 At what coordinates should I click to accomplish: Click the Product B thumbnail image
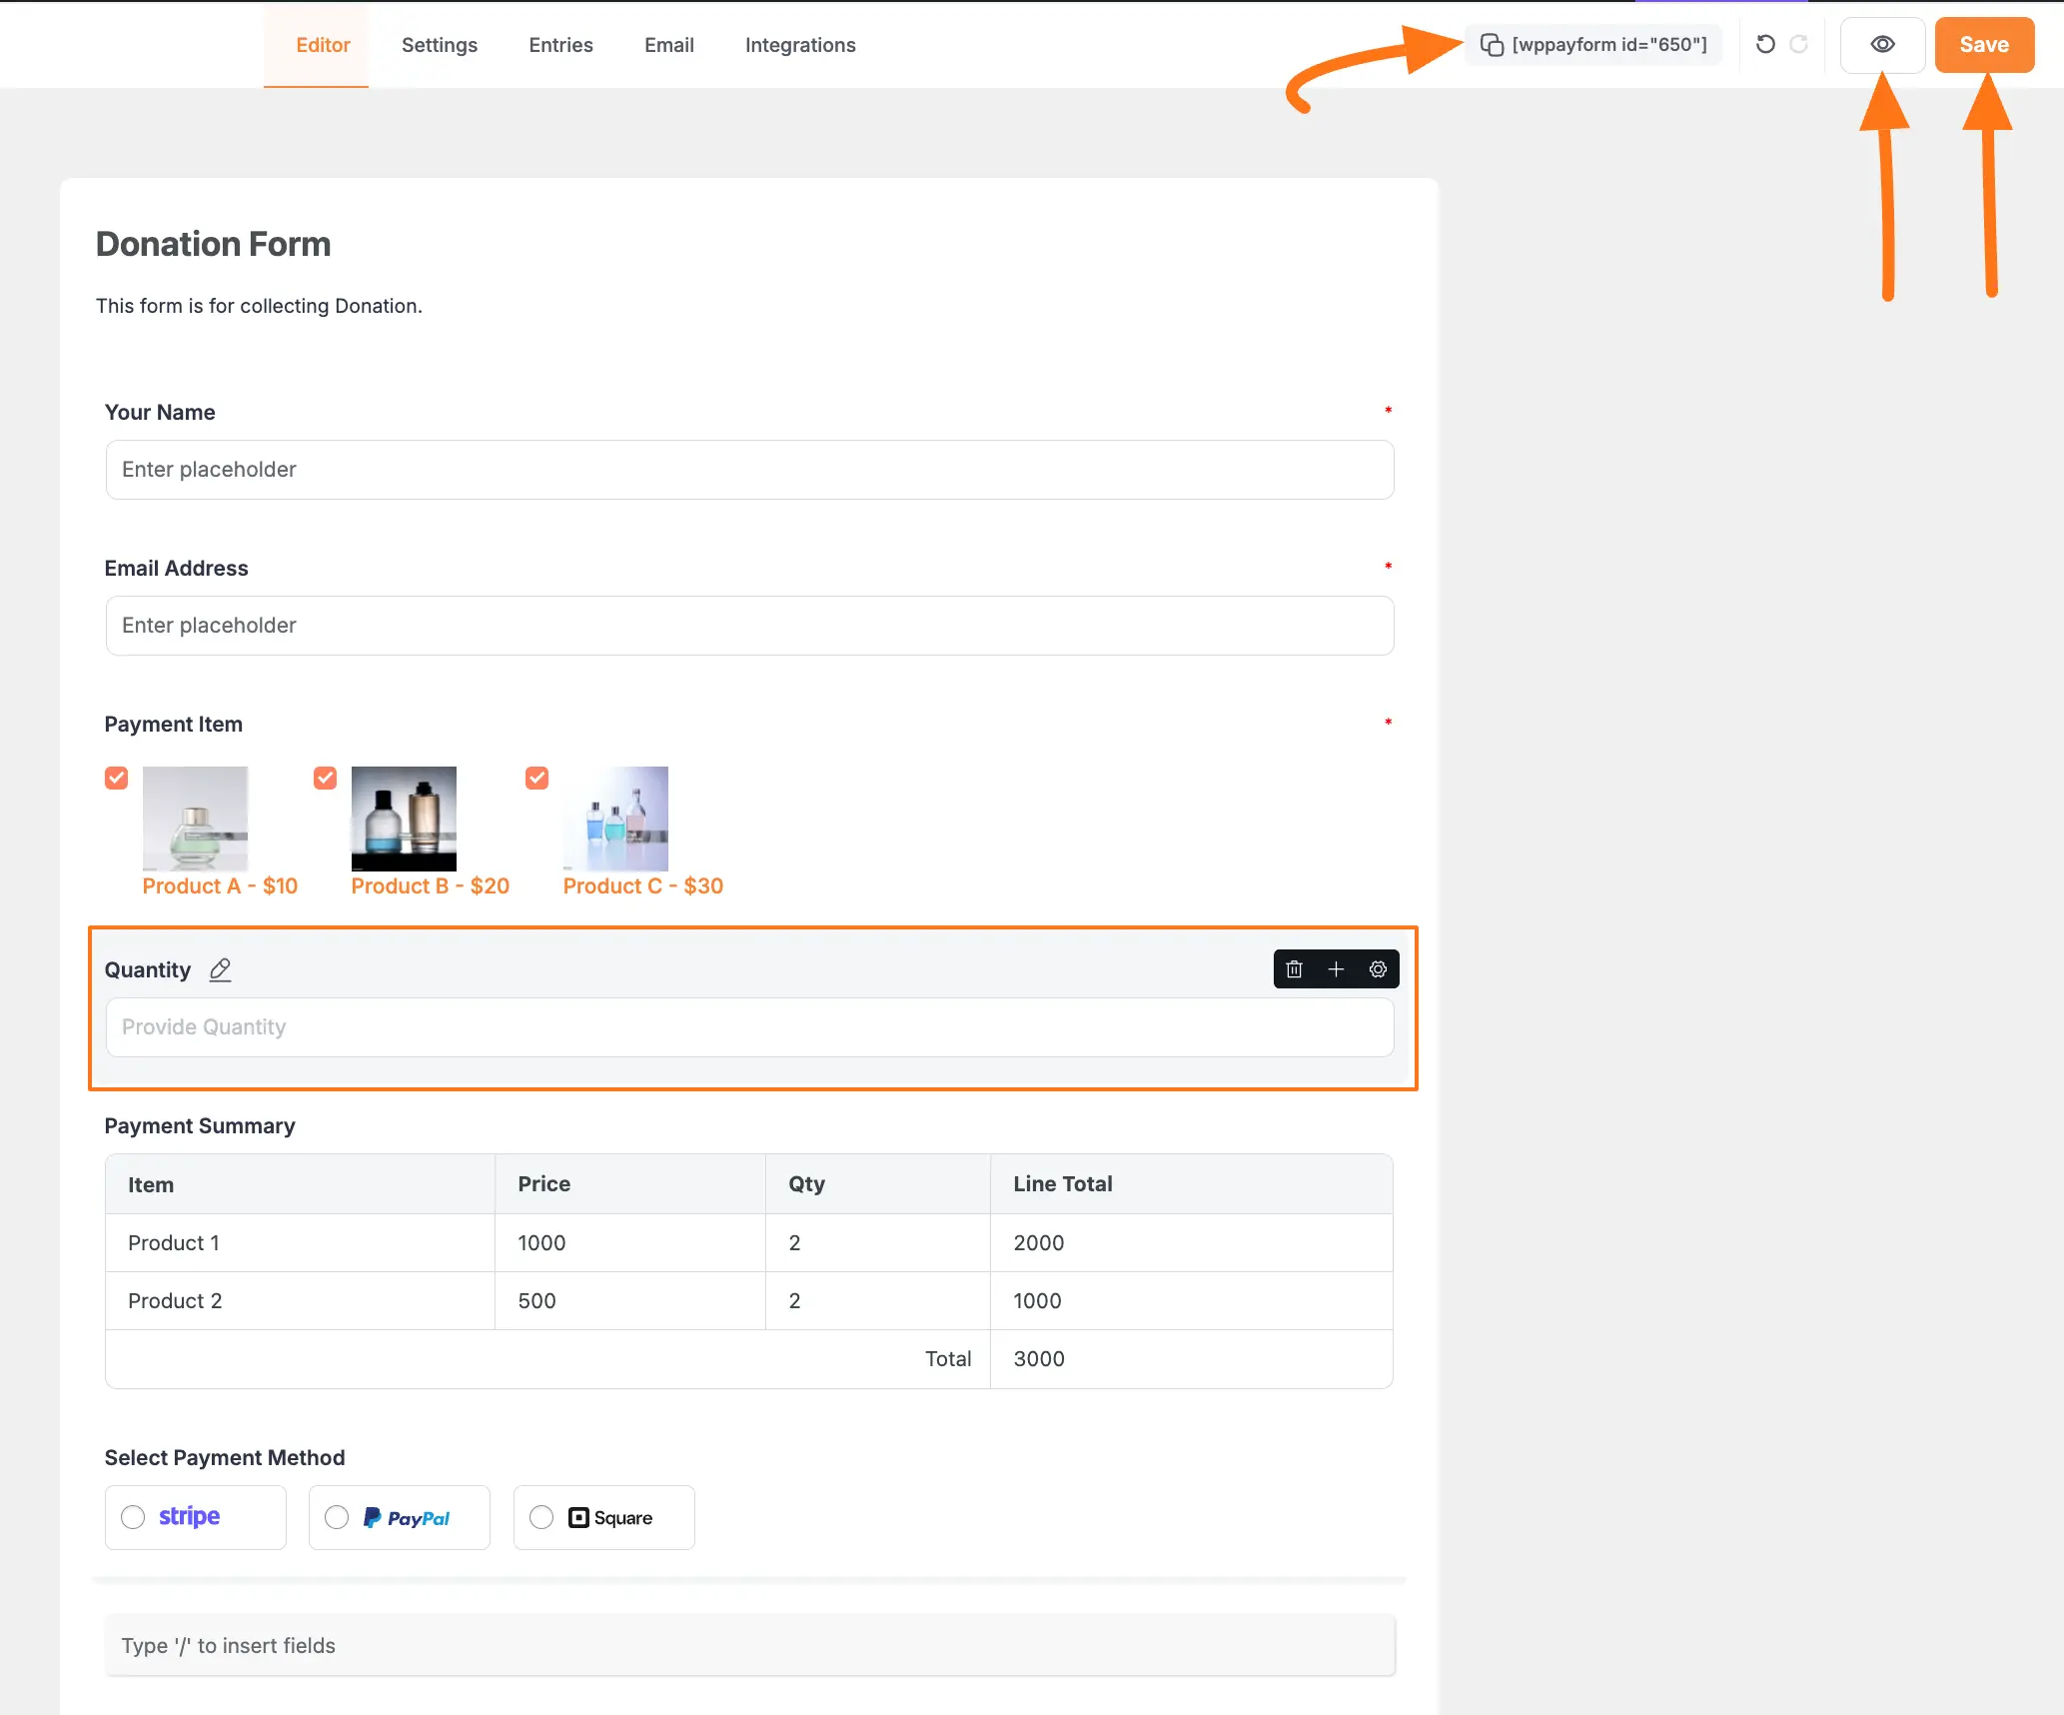(x=404, y=818)
